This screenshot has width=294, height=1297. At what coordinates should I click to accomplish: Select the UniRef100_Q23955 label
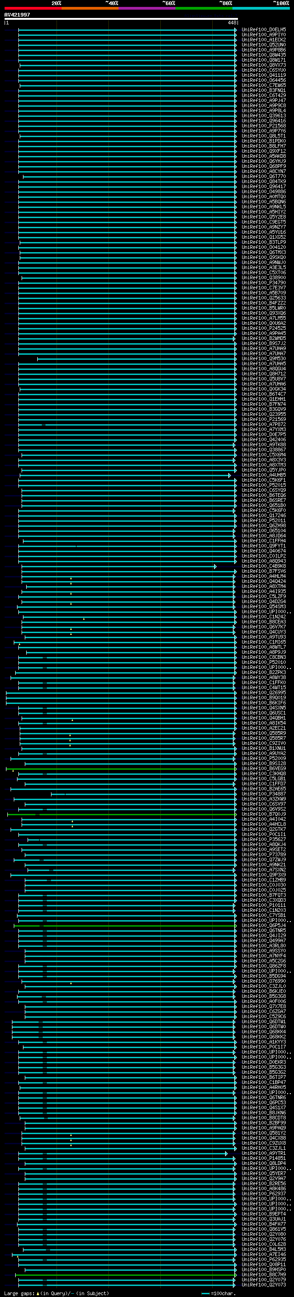264,415
